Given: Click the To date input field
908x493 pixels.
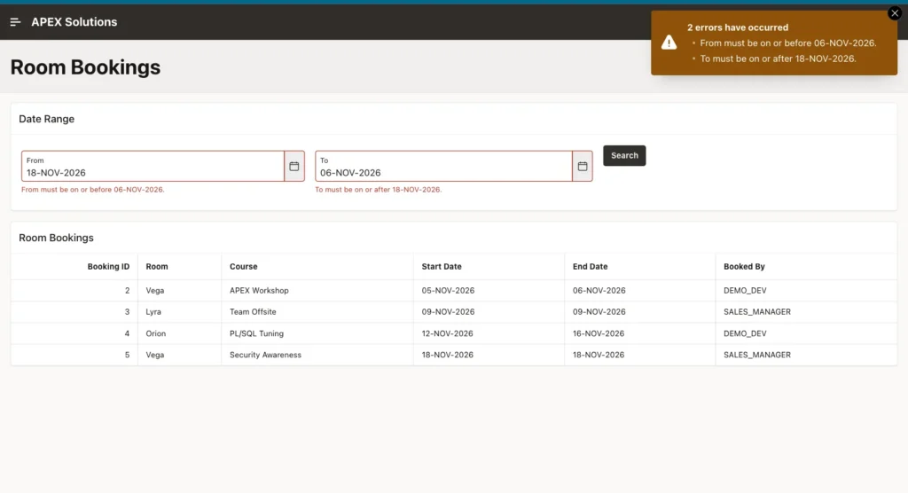Looking at the screenshot, I should pyautogui.click(x=443, y=167).
